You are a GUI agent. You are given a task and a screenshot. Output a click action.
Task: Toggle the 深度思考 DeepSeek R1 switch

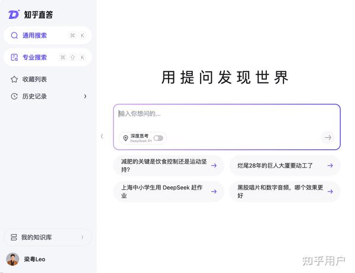click(158, 138)
